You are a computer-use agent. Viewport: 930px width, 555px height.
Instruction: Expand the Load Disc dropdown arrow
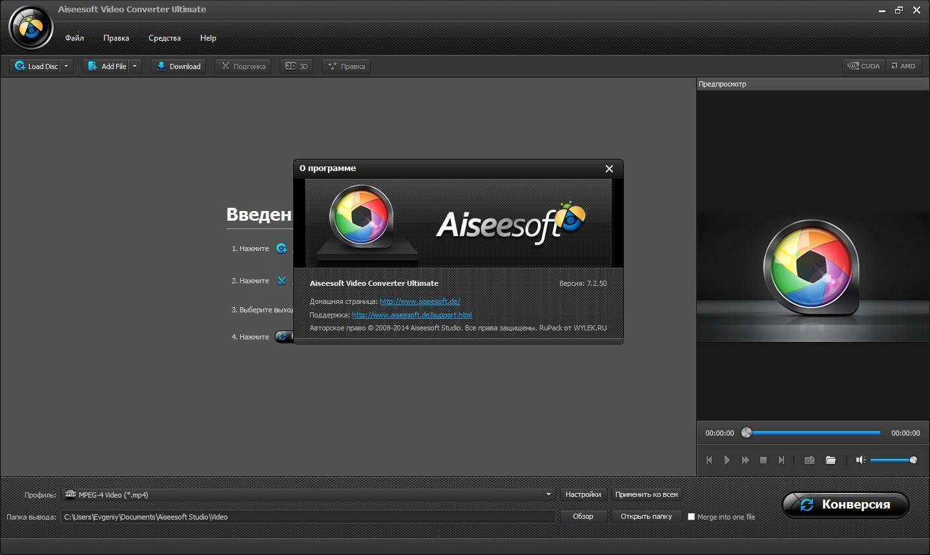(x=66, y=66)
